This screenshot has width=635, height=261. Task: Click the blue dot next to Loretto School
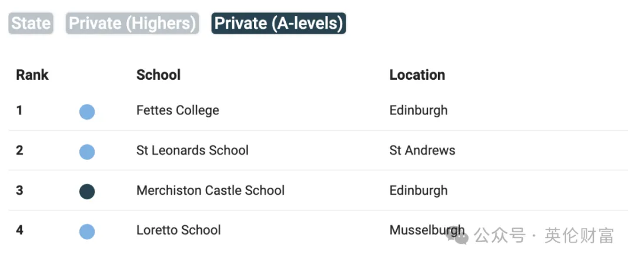(x=87, y=232)
